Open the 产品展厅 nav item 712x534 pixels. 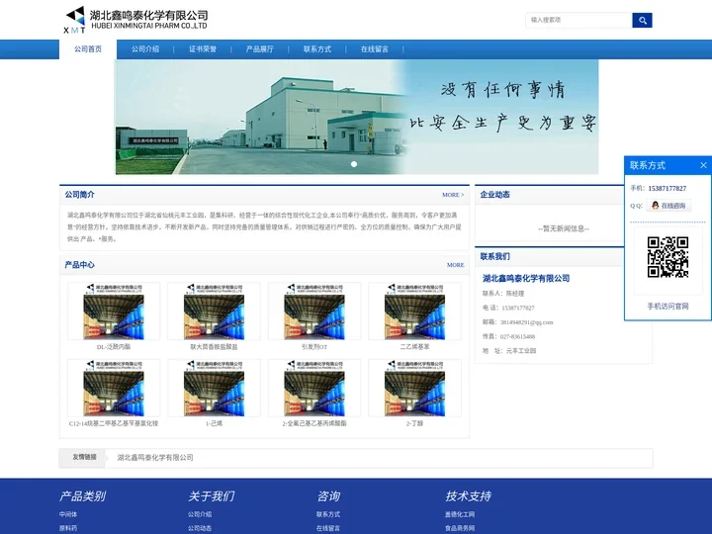pyautogui.click(x=260, y=49)
